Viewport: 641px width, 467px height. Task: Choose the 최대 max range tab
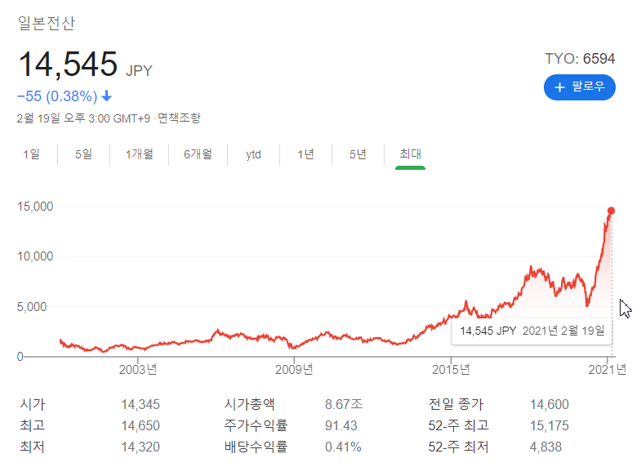coord(410,154)
